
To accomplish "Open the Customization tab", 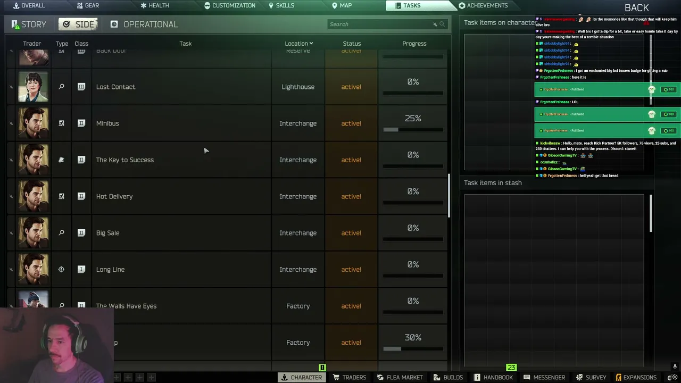I will (230, 5).
